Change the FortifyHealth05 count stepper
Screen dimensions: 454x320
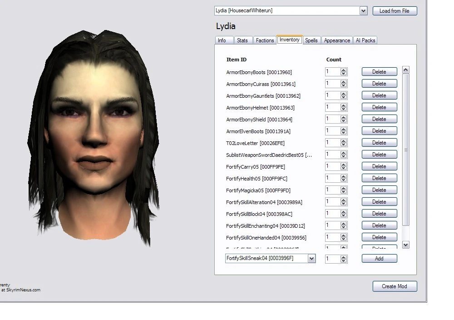point(344,178)
